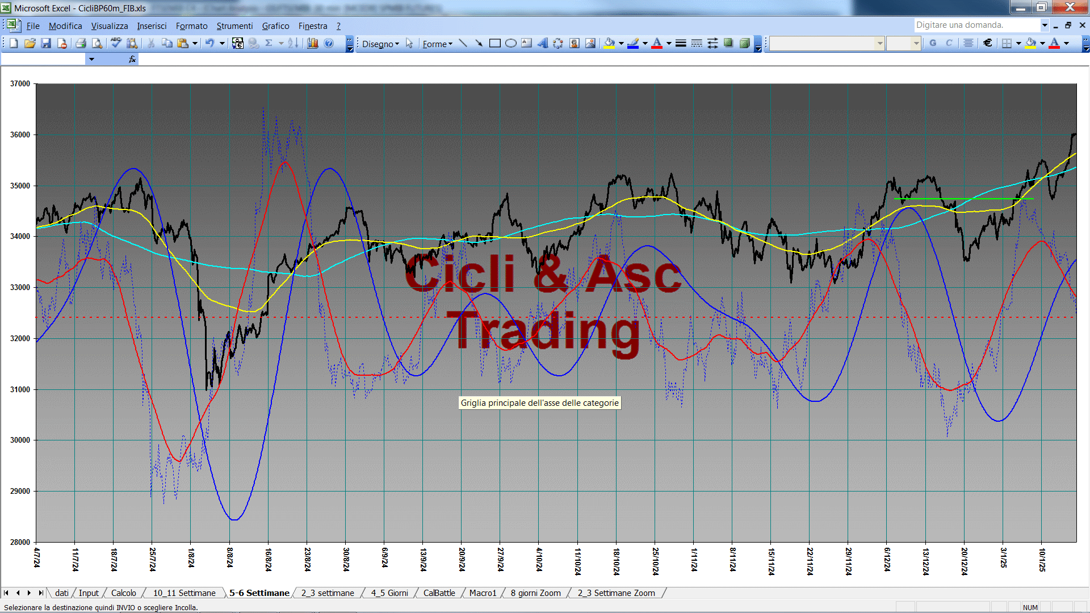Click the New workbook icon
Screen dimensions: 1090x613
(x=14, y=44)
